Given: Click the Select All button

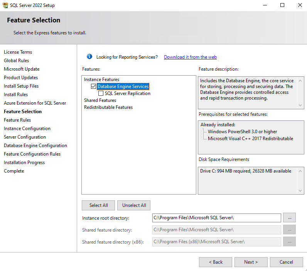Looking at the screenshot, I should click(x=98, y=205).
